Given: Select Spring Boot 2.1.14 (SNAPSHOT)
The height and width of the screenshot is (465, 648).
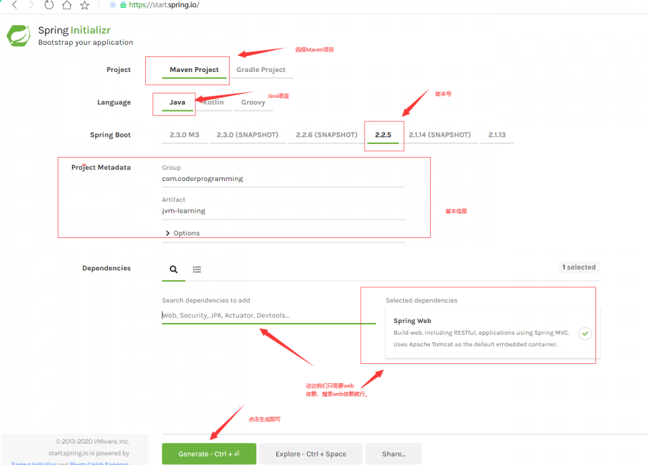Looking at the screenshot, I should tap(440, 135).
